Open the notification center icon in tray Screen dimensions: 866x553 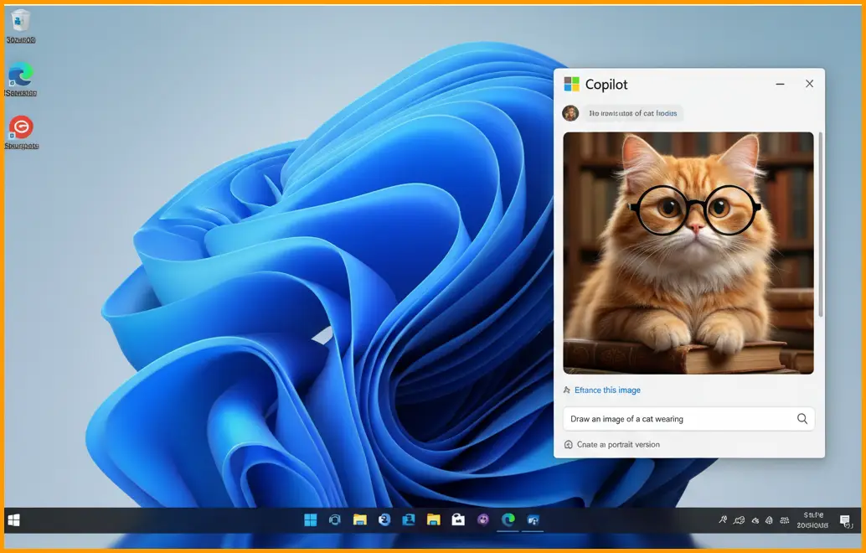tap(845, 520)
